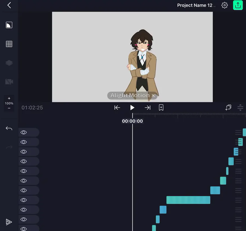Grab the first track's reorder handle lines
The width and height of the screenshot is (246, 231).
238,132
